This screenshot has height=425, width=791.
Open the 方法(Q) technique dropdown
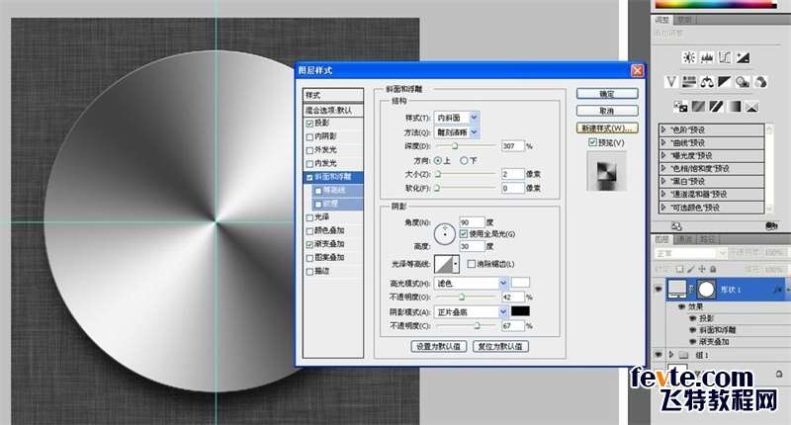474,132
